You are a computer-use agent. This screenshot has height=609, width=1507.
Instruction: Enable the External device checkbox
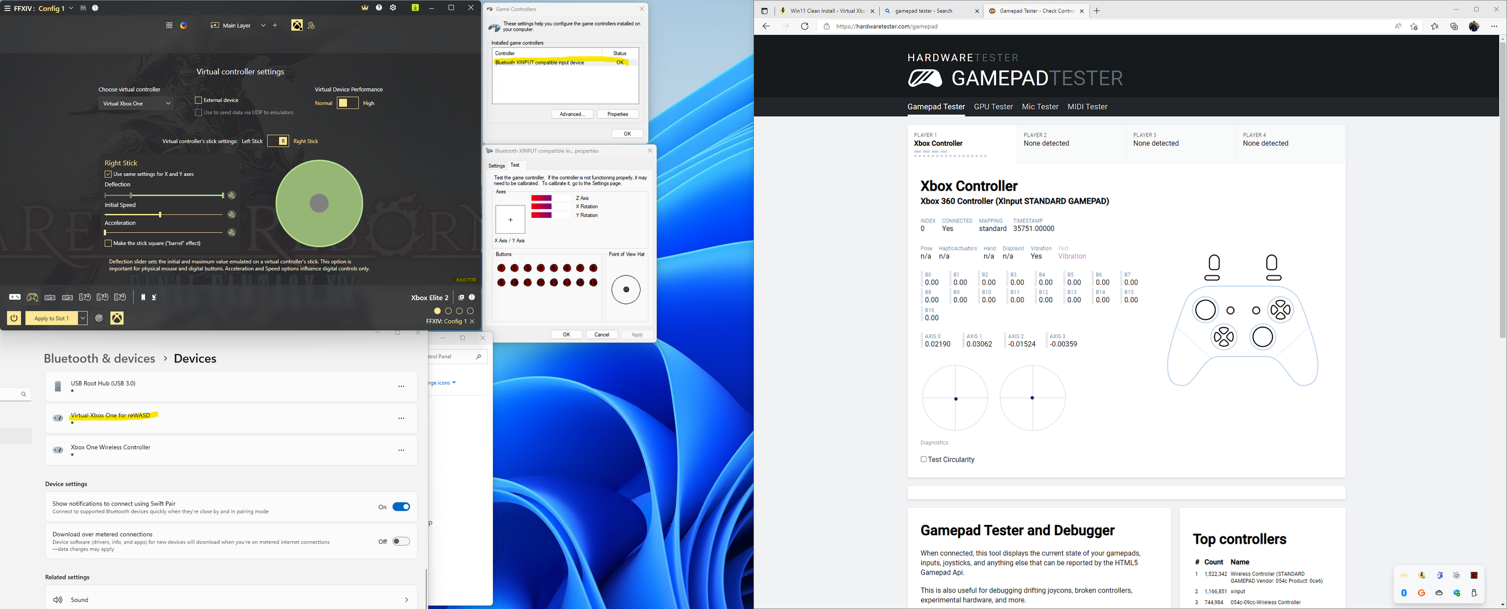(x=199, y=100)
